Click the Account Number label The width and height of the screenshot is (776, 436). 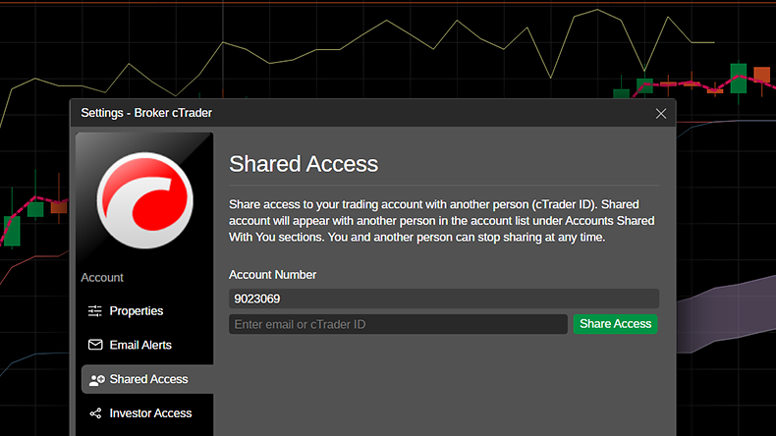[x=273, y=275]
